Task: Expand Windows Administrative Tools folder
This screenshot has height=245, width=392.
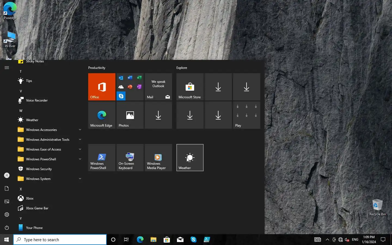Action: coord(49,140)
